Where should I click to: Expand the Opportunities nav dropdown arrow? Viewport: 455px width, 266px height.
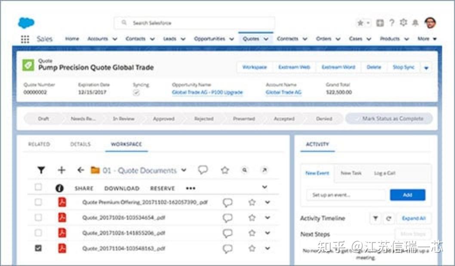coord(231,39)
